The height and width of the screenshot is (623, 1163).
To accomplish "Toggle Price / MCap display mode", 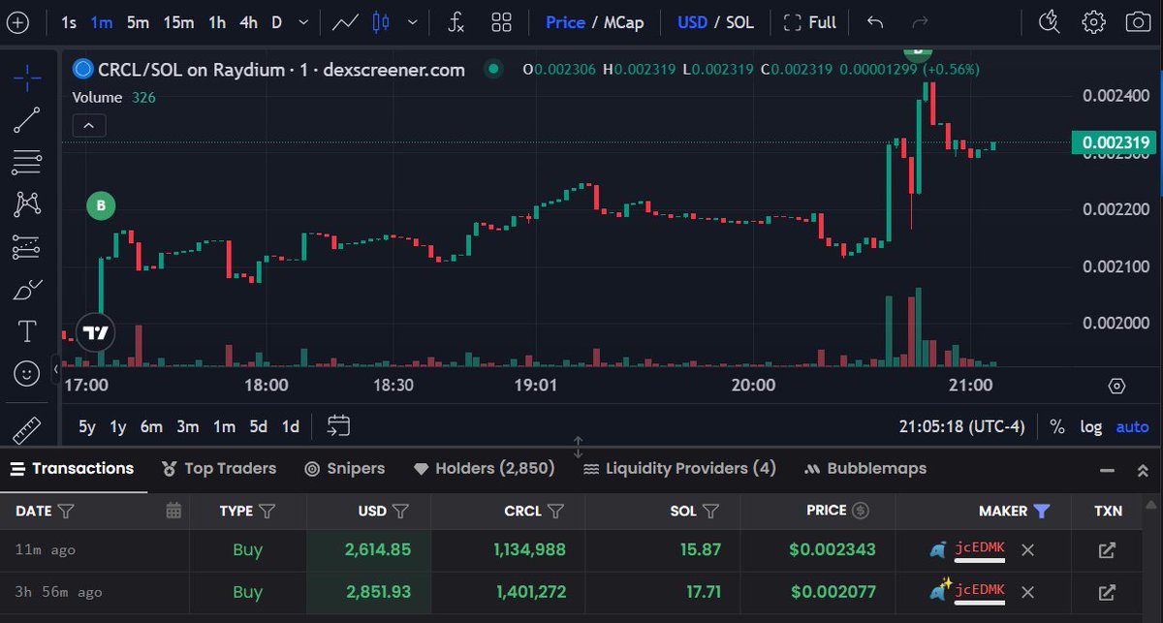I will click(594, 22).
